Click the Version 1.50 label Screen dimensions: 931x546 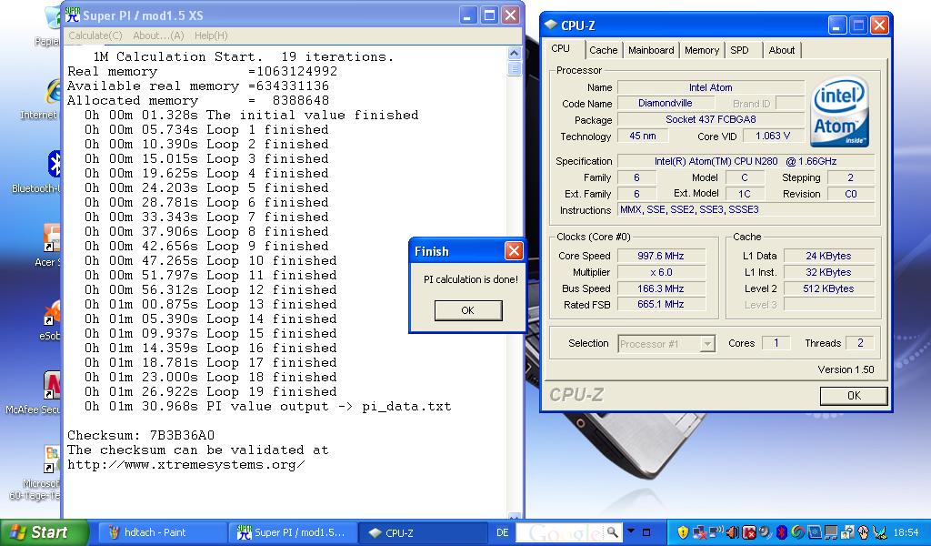[846, 369]
